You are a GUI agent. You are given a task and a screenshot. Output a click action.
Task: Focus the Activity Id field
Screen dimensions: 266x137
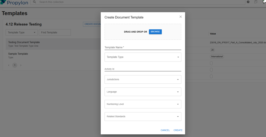click(x=143, y=69)
